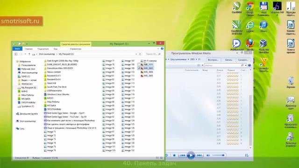Open the orange V-logo desktop shortcut

point(263,64)
